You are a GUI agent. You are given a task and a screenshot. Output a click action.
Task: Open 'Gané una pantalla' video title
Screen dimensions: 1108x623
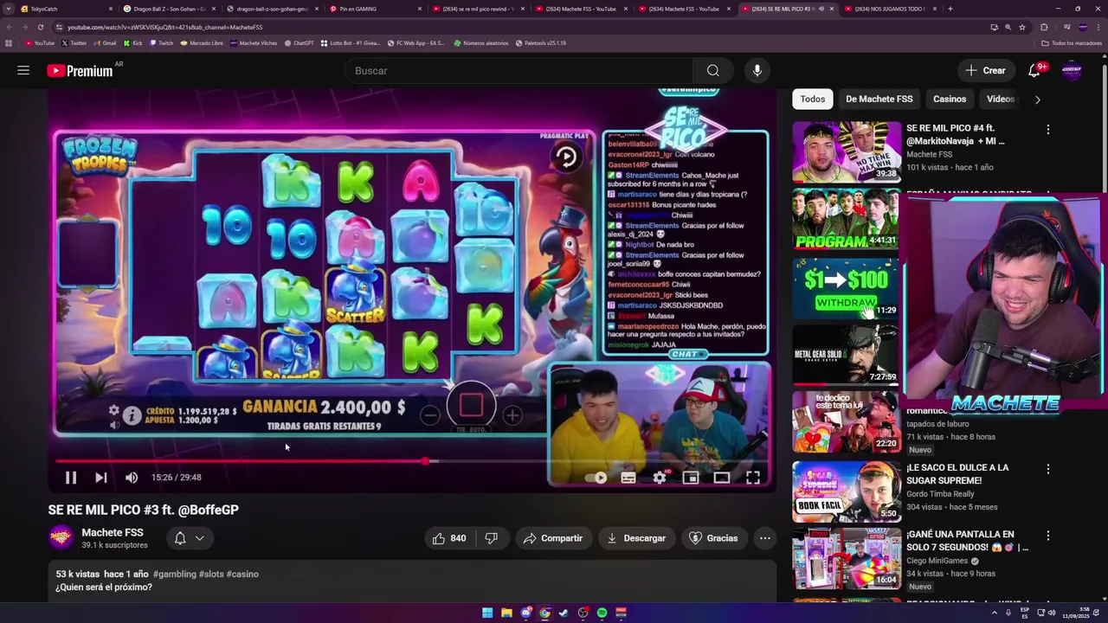pyautogui.click(x=967, y=541)
